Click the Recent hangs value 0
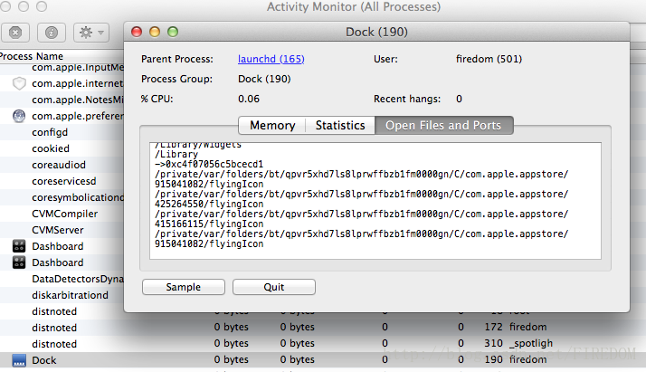 [459, 99]
